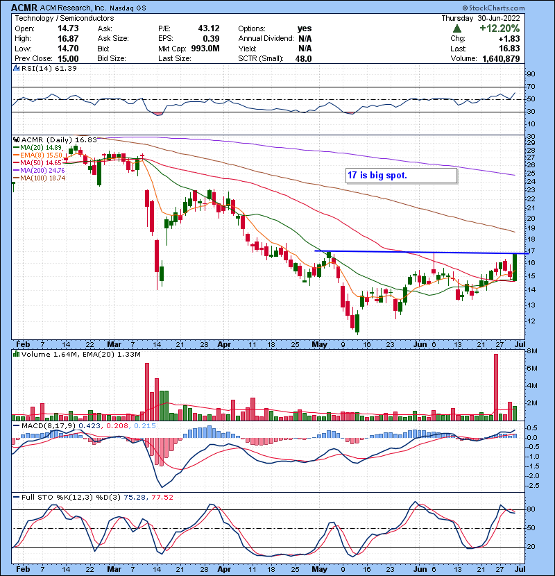Image resolution: width=555 pixels, height=576 pixels.
Task: Click the Open price 14.73
Action: click(x=68, y=28)
